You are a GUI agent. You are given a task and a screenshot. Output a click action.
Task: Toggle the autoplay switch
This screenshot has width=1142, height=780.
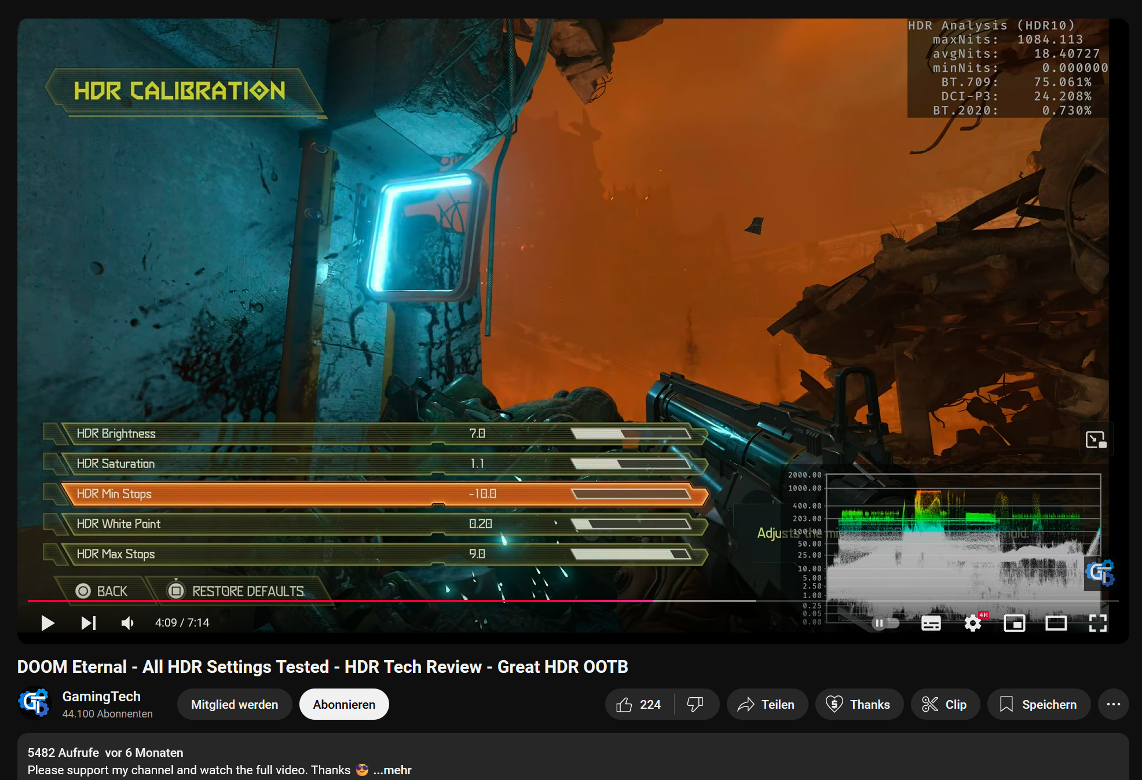point(885,623)
